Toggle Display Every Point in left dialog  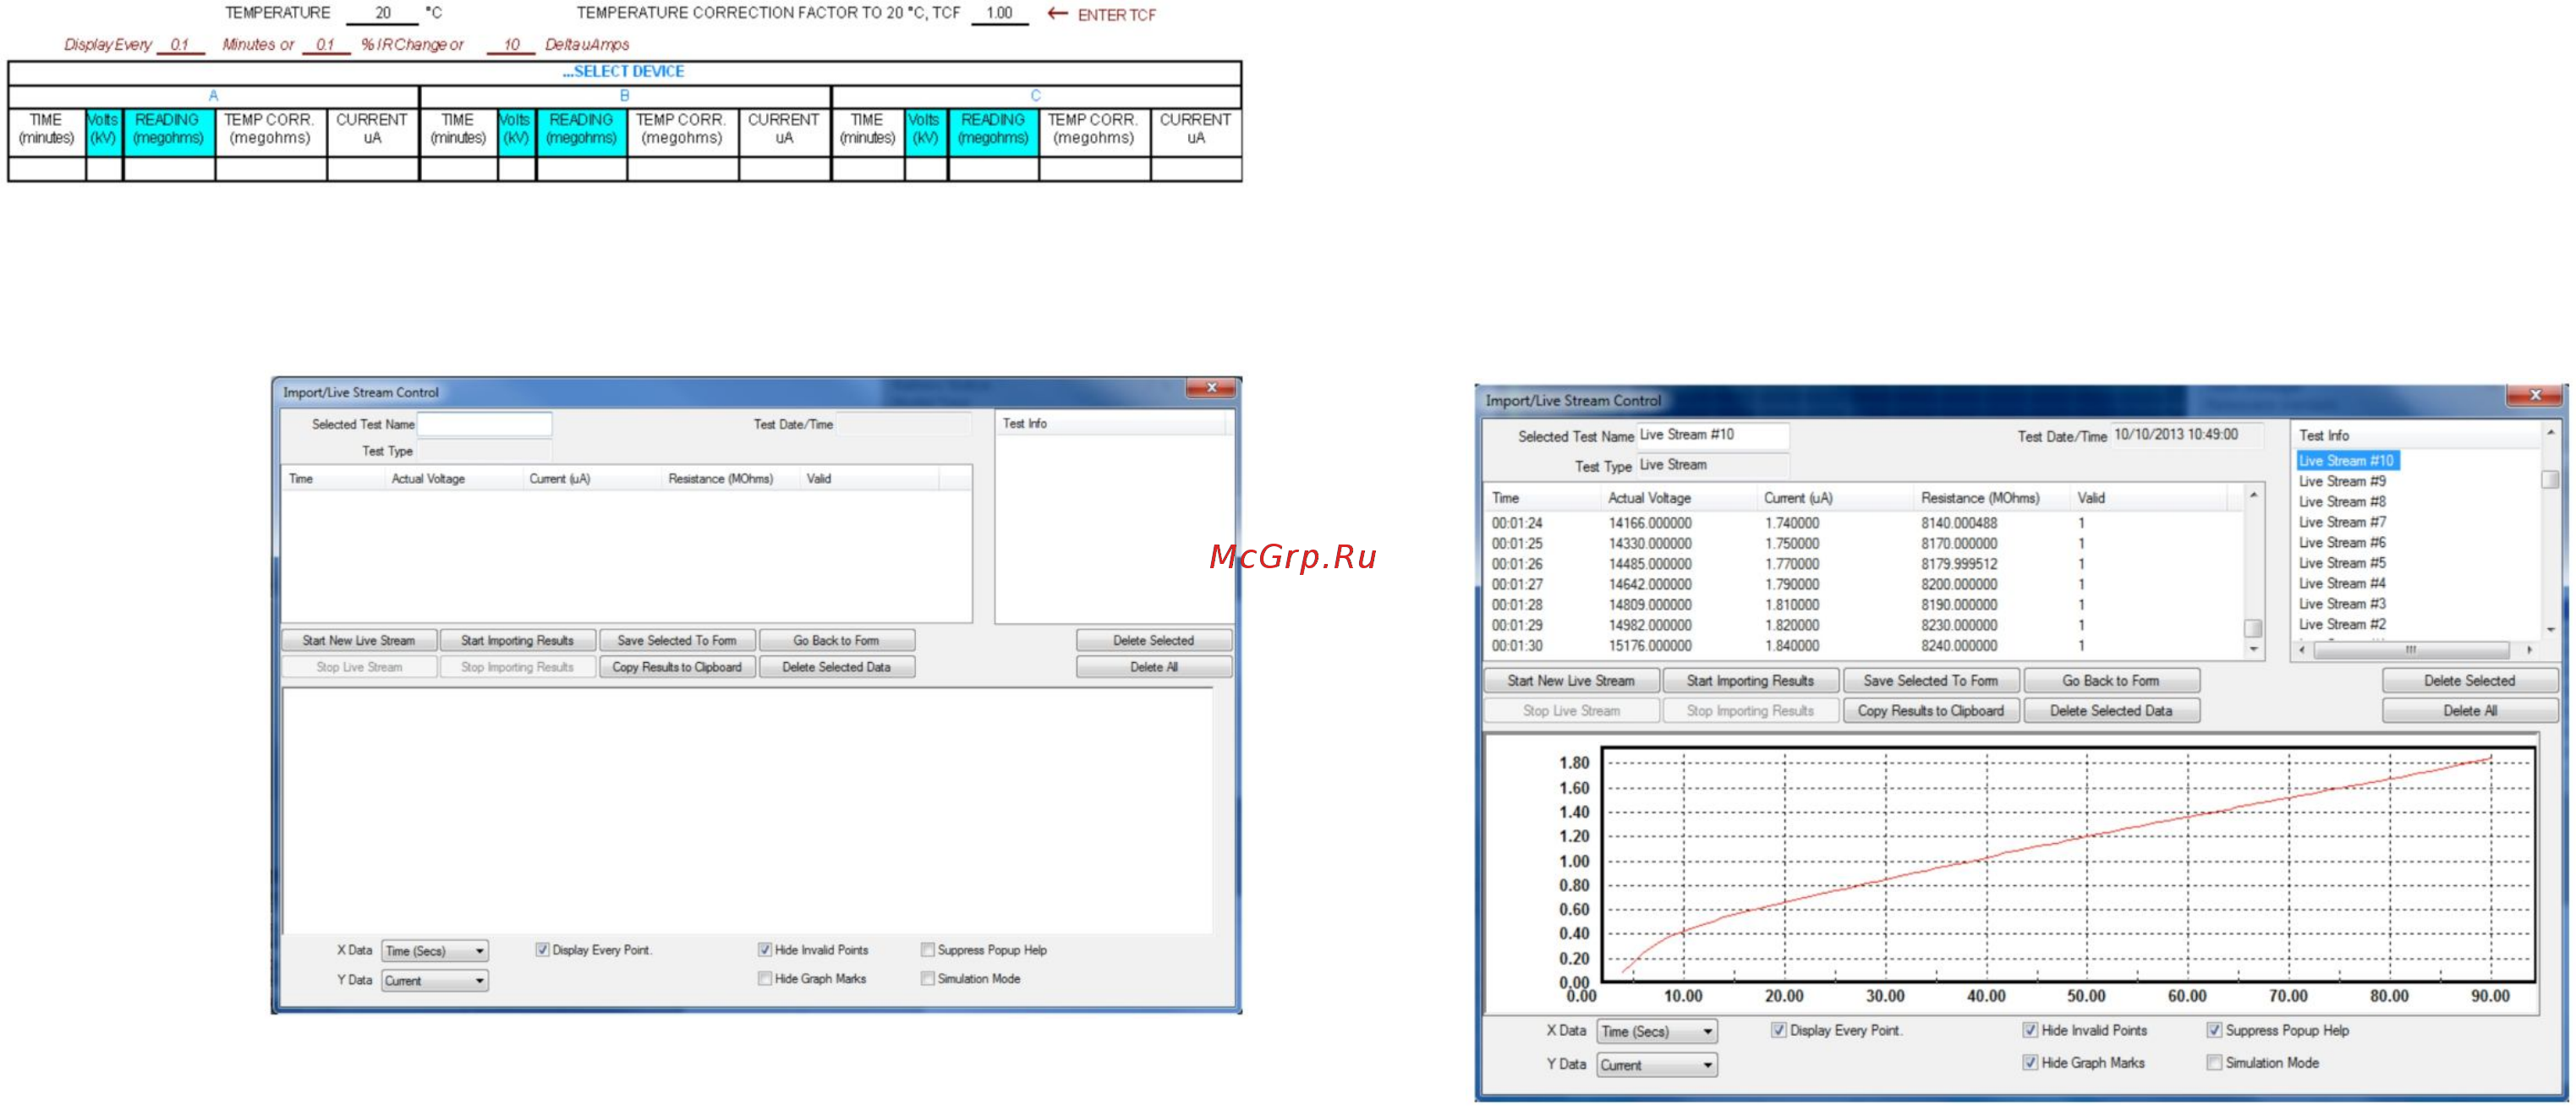point(543,950)
